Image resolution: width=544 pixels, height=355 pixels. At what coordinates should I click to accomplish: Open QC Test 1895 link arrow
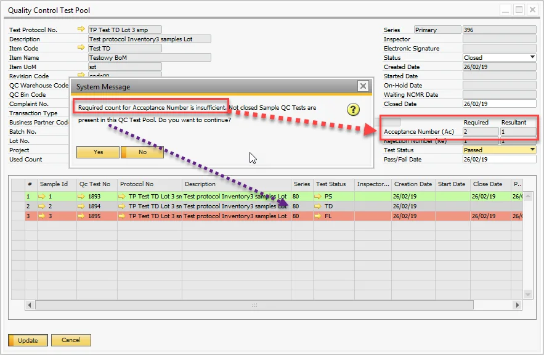tap(81, 216)
